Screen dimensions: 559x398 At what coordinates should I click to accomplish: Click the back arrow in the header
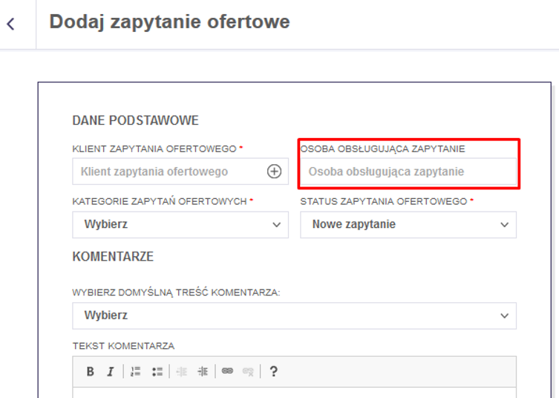[10, 24]
